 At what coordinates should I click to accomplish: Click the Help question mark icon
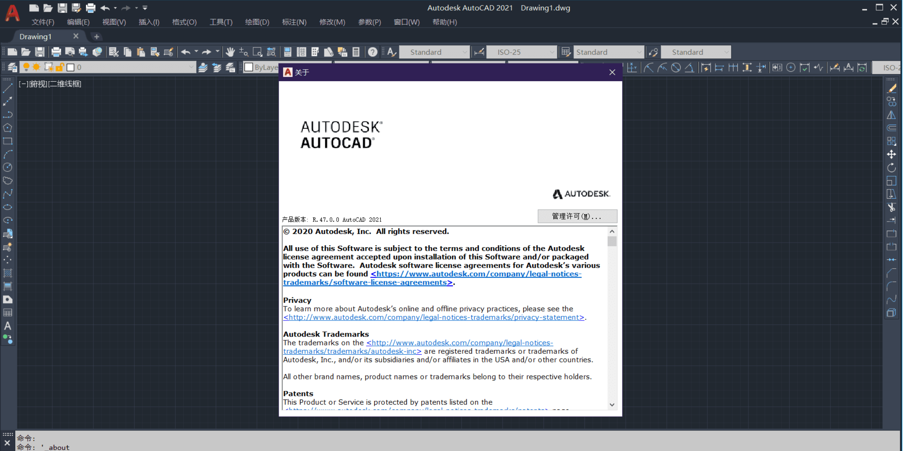click(373, 52)
